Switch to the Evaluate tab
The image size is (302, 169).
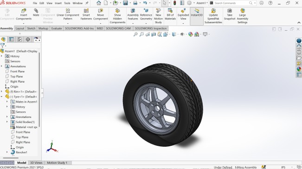(x=57, y=28)
